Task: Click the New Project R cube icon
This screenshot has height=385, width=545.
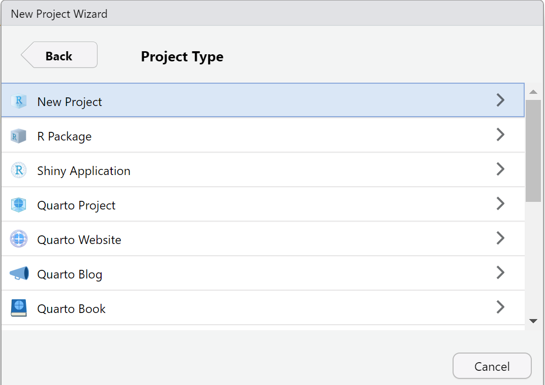Action: (x=19, y=101)
